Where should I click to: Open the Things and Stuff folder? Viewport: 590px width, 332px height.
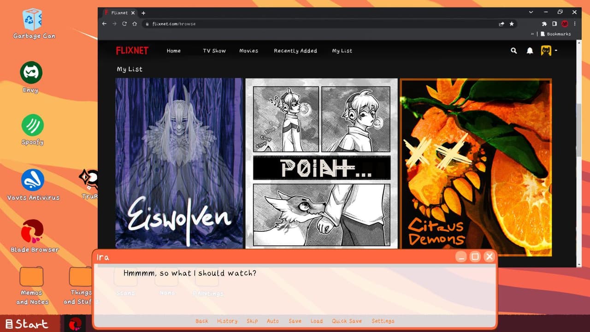[81, 286]
